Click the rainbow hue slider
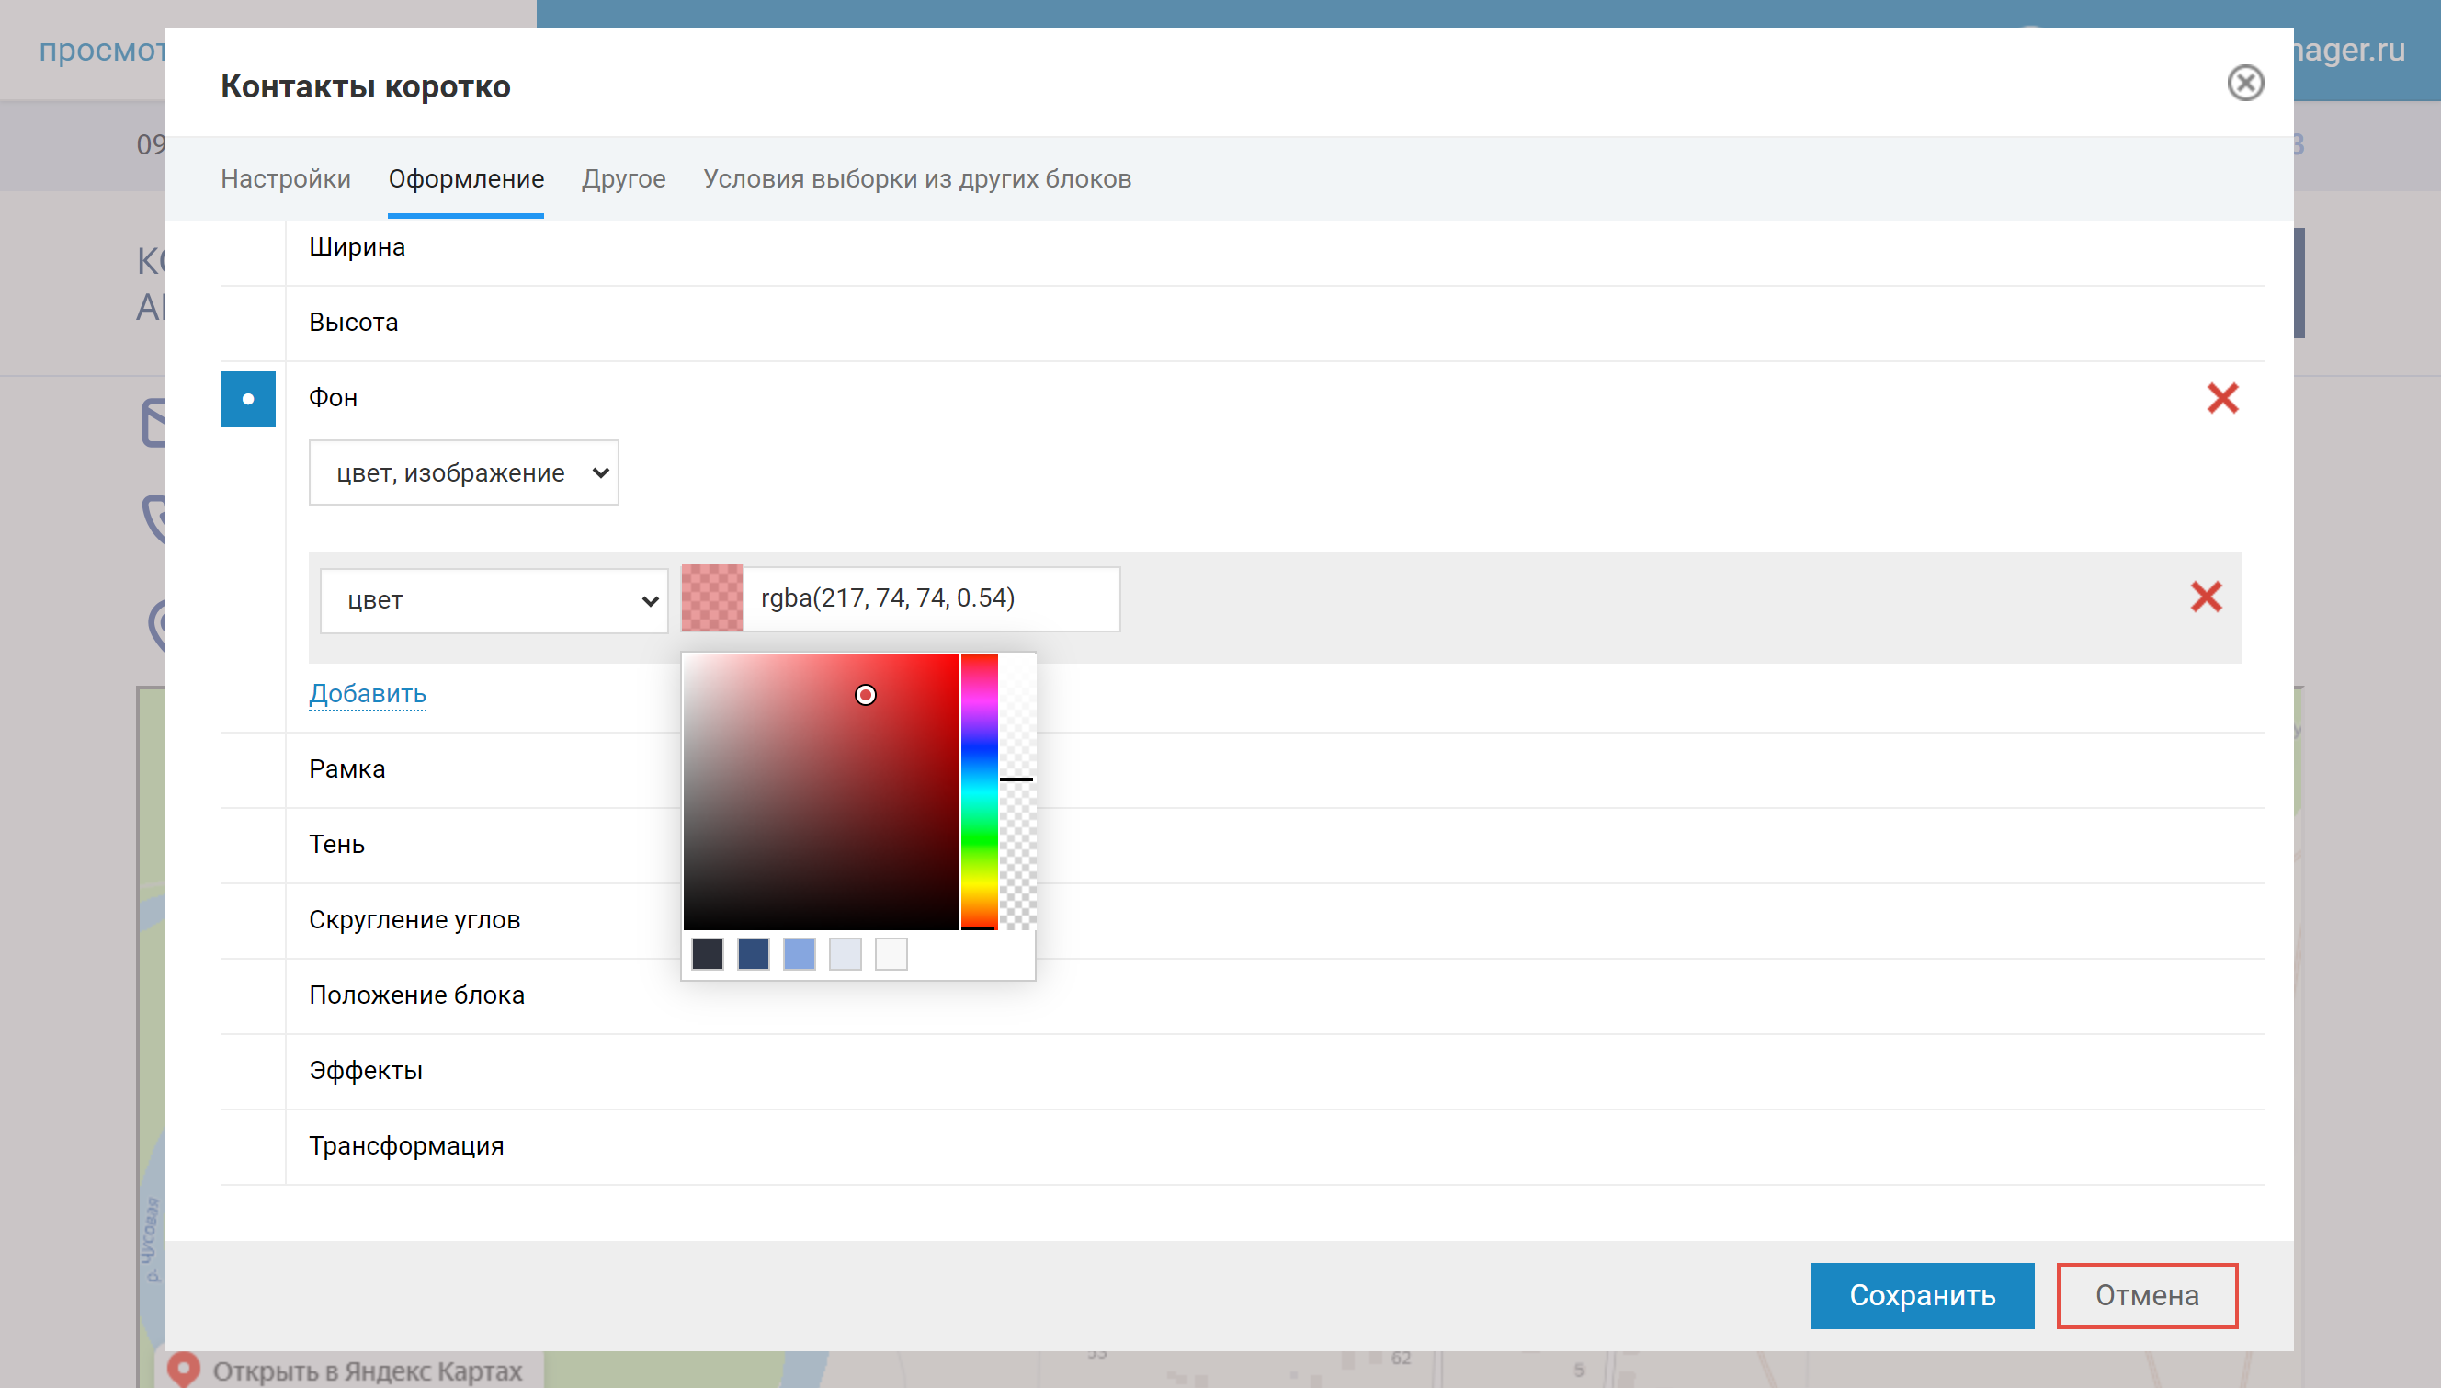 pos(978,791)
